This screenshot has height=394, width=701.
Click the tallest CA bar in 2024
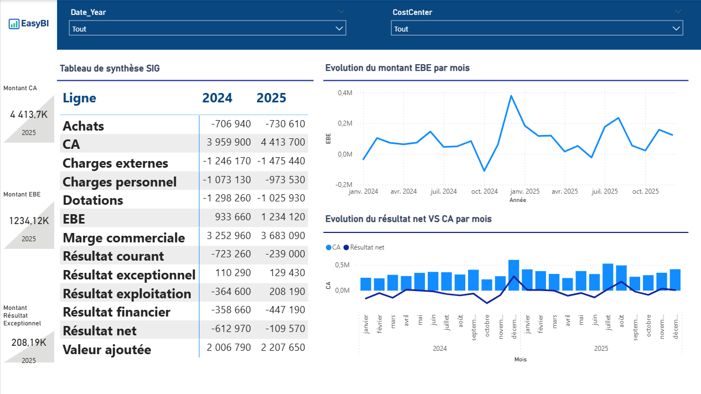pos(513,275)
